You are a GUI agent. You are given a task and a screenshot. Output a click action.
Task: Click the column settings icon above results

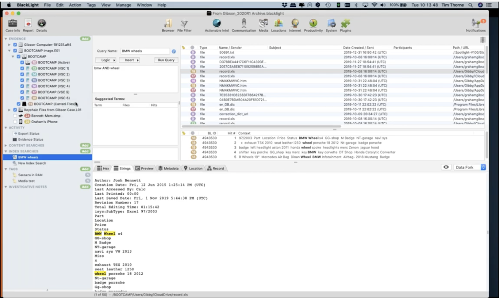click(483, 40)
